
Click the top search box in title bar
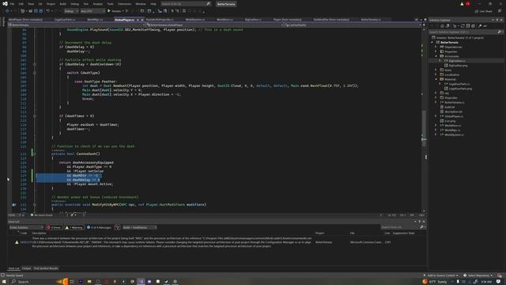tap(186, 4)
